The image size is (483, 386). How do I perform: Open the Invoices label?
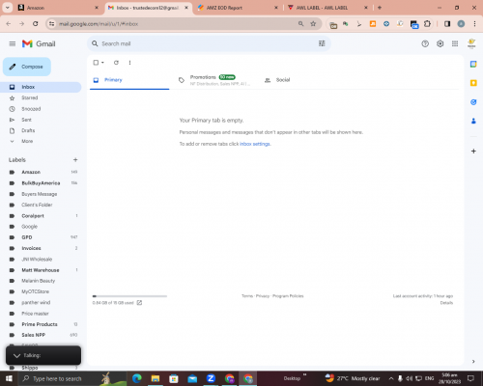pos(41,248)
